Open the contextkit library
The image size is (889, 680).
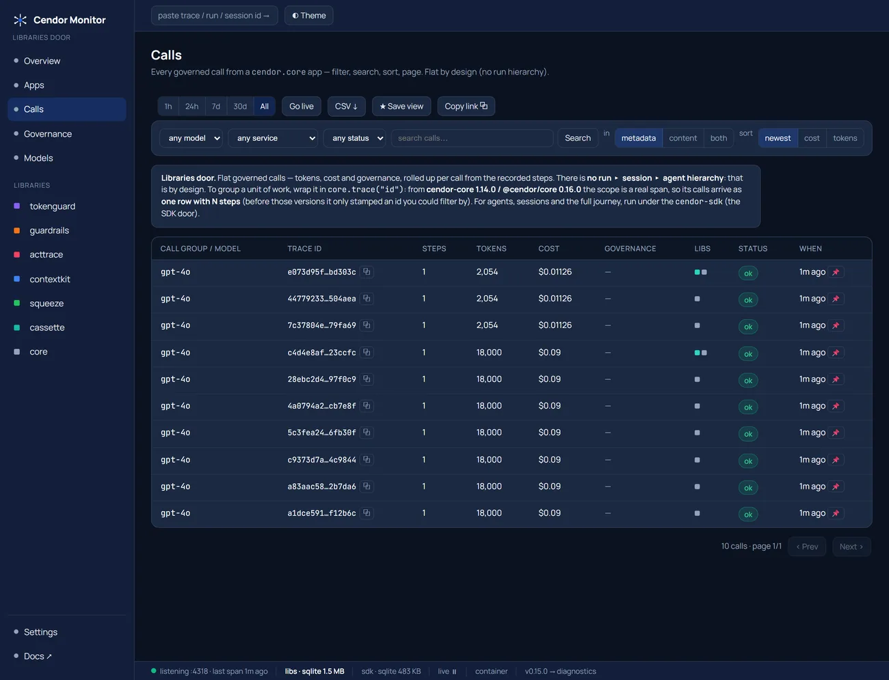67,279
